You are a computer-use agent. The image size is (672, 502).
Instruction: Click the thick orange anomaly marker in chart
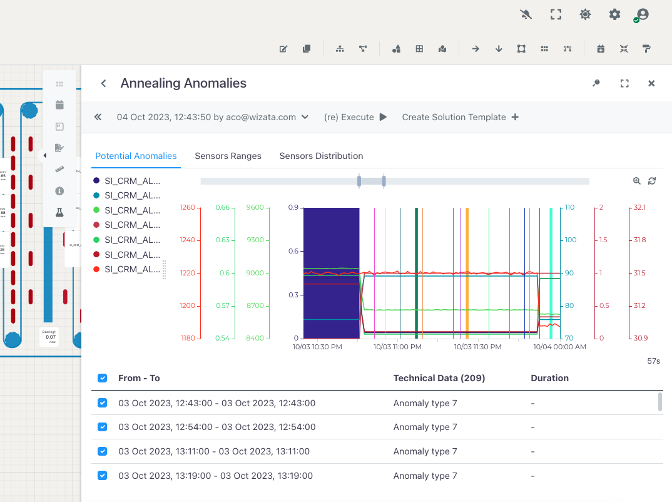pos(467,273)
